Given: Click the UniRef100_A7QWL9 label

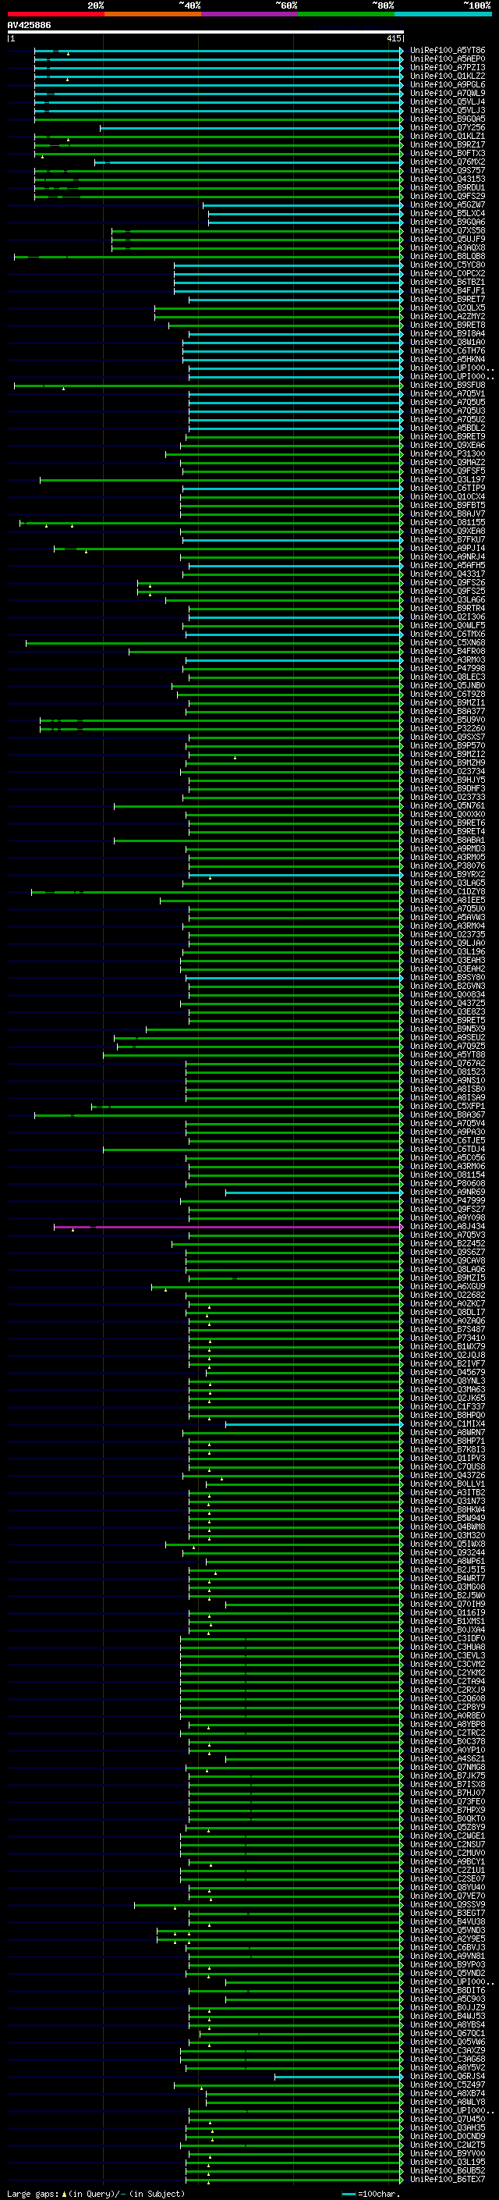Looking at the screenshot, I should [x=447, y=93].
